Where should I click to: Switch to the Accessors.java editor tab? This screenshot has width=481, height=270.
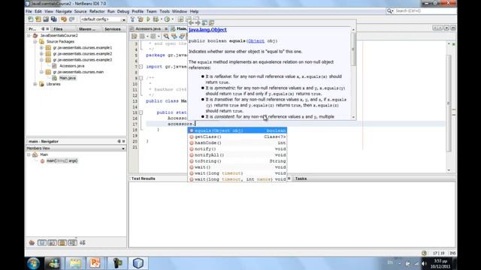pos(148,28)
